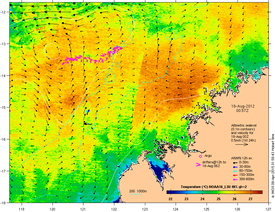Click the "18-Aug 00Z" text
This screenshot has height=212, width=275.
240,137
